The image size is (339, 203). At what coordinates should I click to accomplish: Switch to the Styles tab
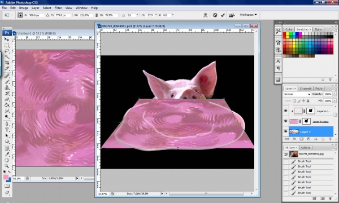coord(318,29)
